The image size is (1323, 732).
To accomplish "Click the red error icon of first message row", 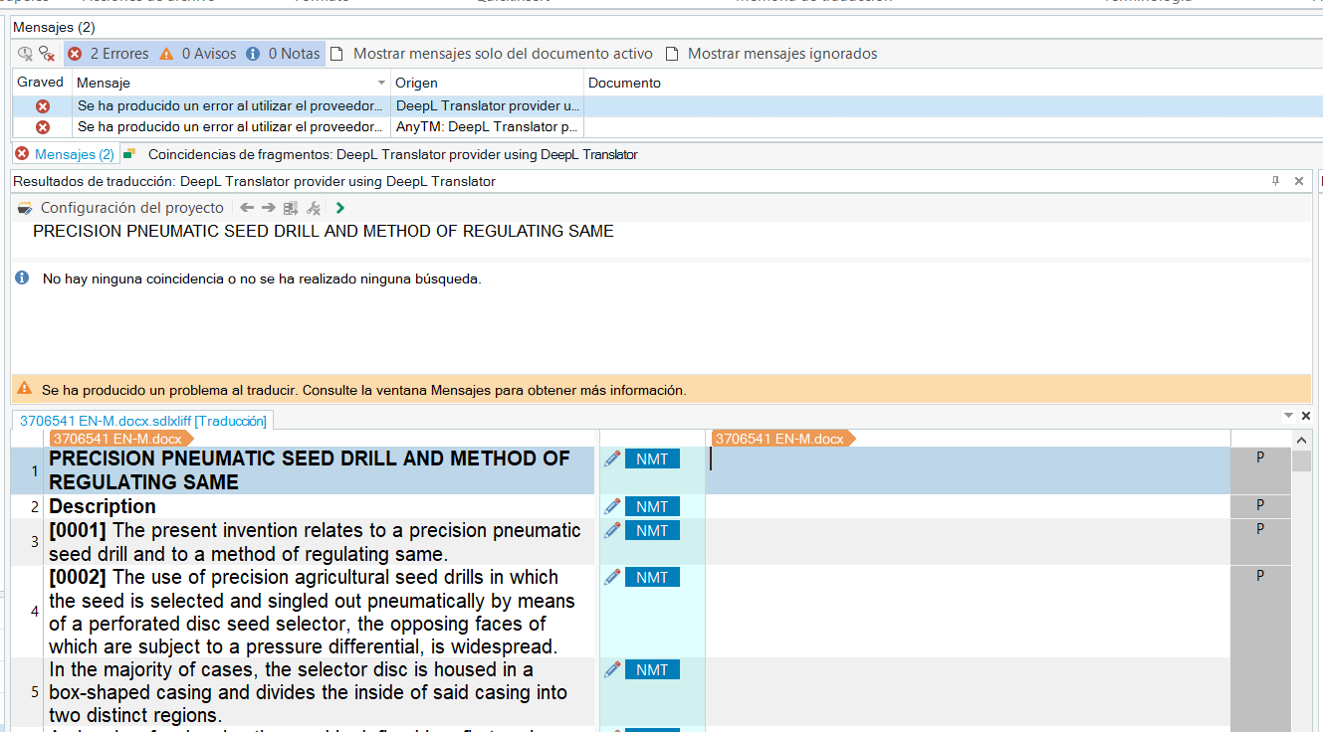I will [43, 105].
